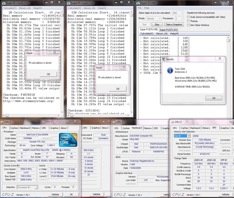Switch to Super PI [CPU #1] tab
234x198 pixels.
[168, 30]
